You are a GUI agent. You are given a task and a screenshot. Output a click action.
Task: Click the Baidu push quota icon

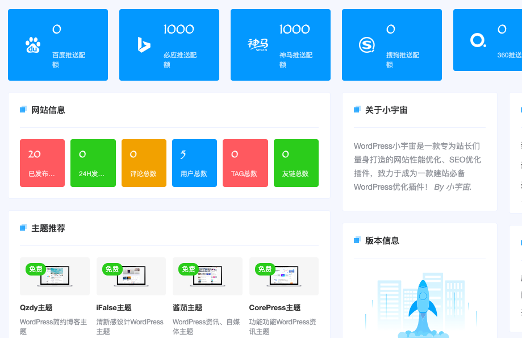(x=34, y=44)
